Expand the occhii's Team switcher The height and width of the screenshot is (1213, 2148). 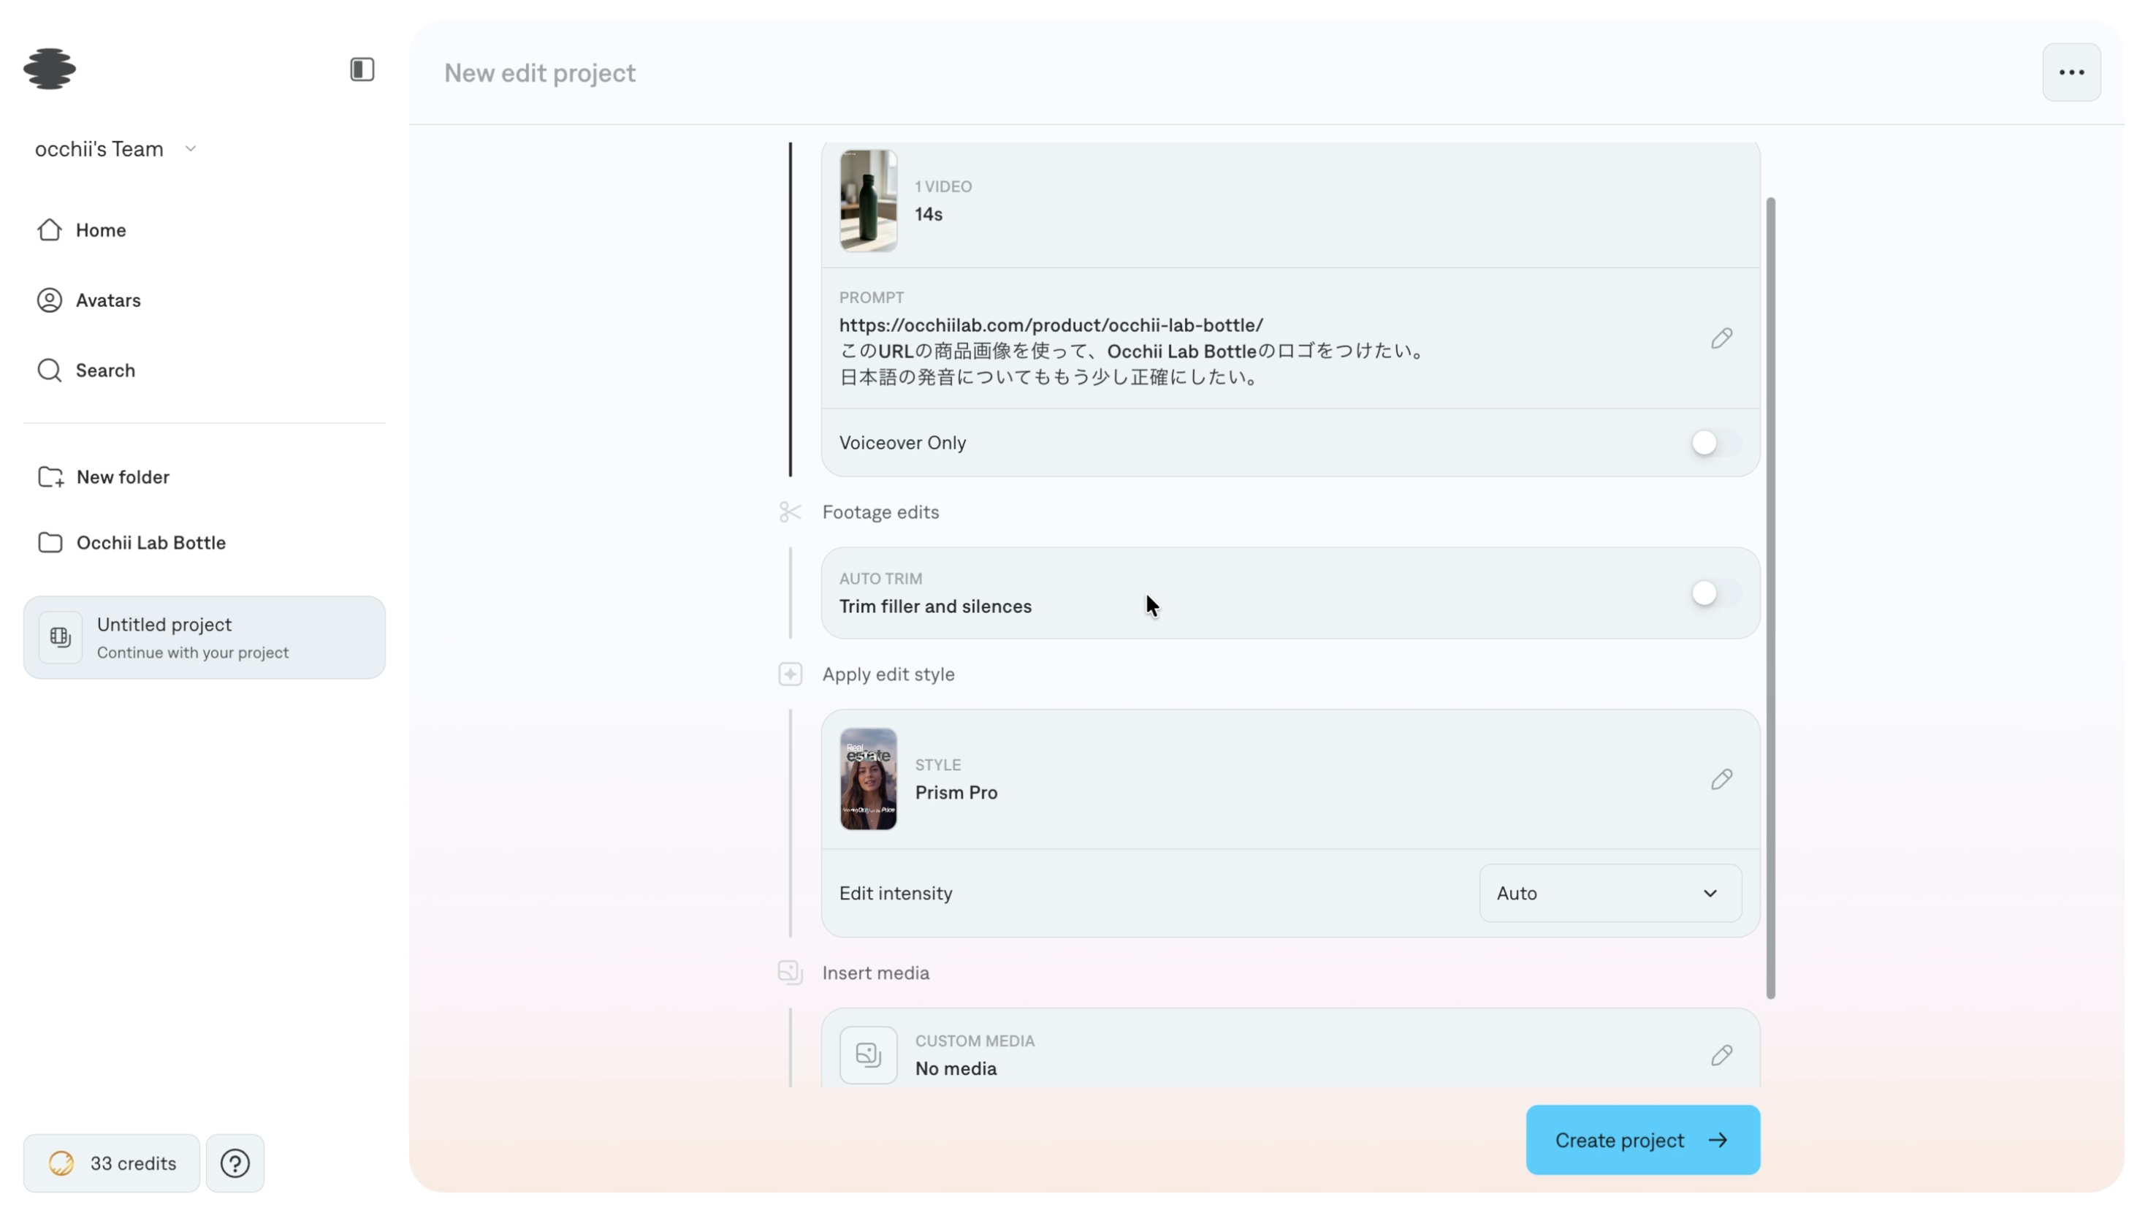116,149
